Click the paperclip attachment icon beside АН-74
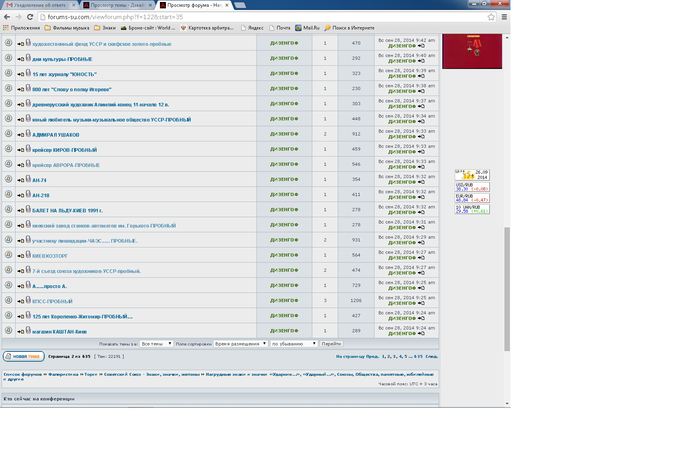Image resolution: width=682 pixels, height=459 pixels. tap(28, 179)
